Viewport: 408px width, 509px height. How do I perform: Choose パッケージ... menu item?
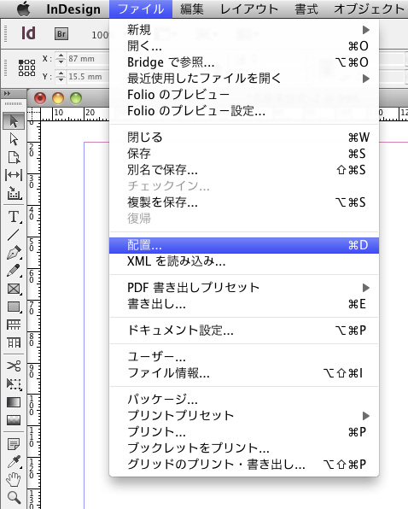(x=244, y=400)
